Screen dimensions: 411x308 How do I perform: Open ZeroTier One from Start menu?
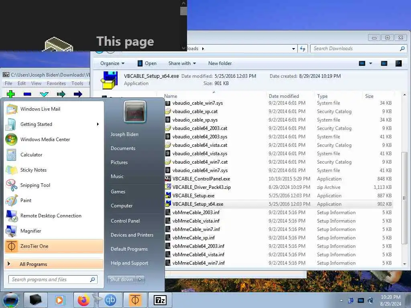click(54, 246)
